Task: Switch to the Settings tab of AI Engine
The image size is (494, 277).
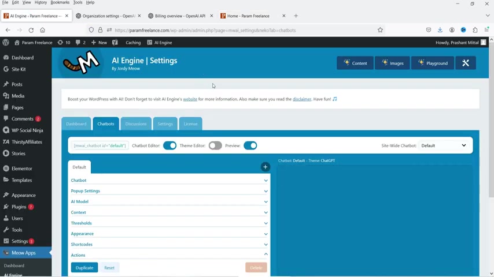Action: (x=165, y=123)
